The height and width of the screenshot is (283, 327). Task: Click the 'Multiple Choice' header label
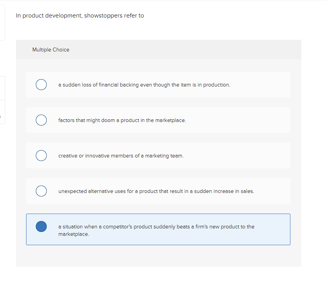[x=51, y=50]
